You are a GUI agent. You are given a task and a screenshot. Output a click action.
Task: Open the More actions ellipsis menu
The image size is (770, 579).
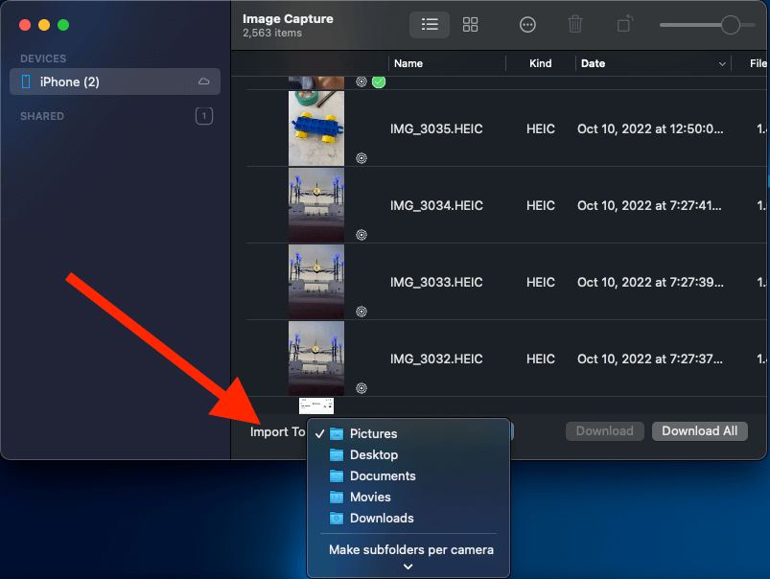(x=527, y=25)
